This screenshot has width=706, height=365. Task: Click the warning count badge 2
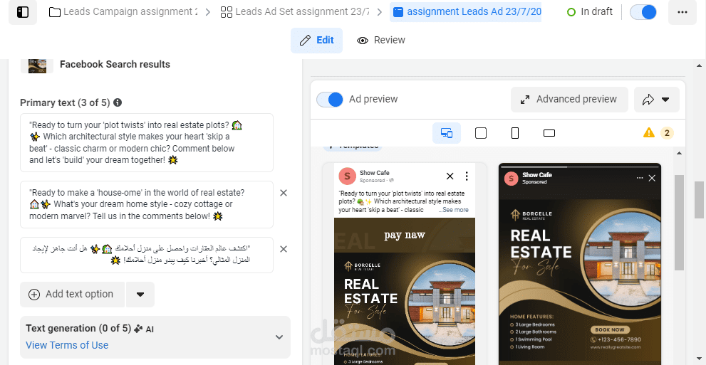coord(667,133)
